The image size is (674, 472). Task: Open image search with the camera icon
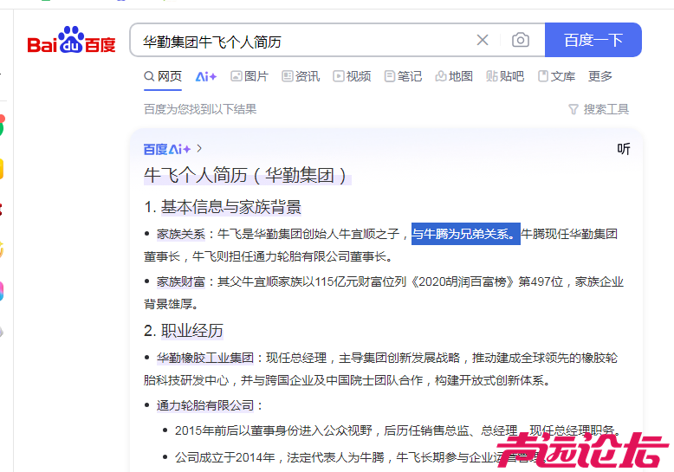[520, 40]
